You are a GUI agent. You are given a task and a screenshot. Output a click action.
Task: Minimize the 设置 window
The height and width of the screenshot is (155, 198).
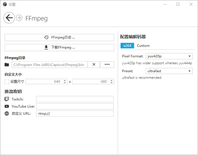click(165, 4)
